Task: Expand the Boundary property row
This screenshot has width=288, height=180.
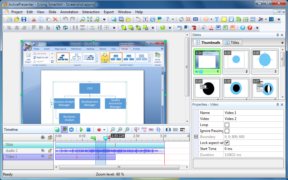Action: pos(196,136)
